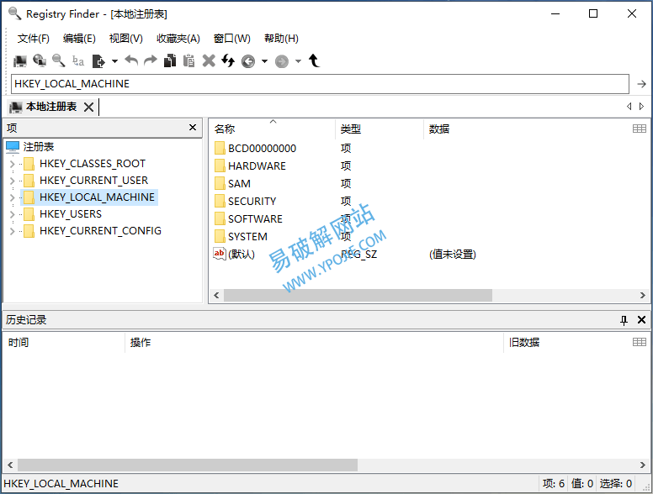This screenshot has height=494, width=653.
Task: Click the Refresh arrows icon
Action: click(228, 60)
